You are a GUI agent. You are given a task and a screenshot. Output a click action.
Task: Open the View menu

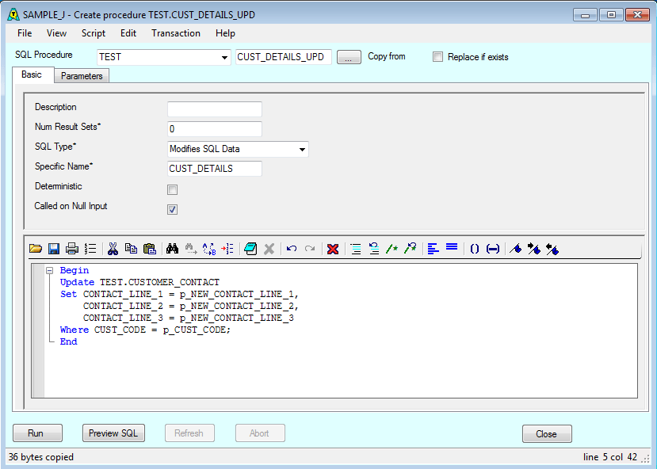(56, 33)
